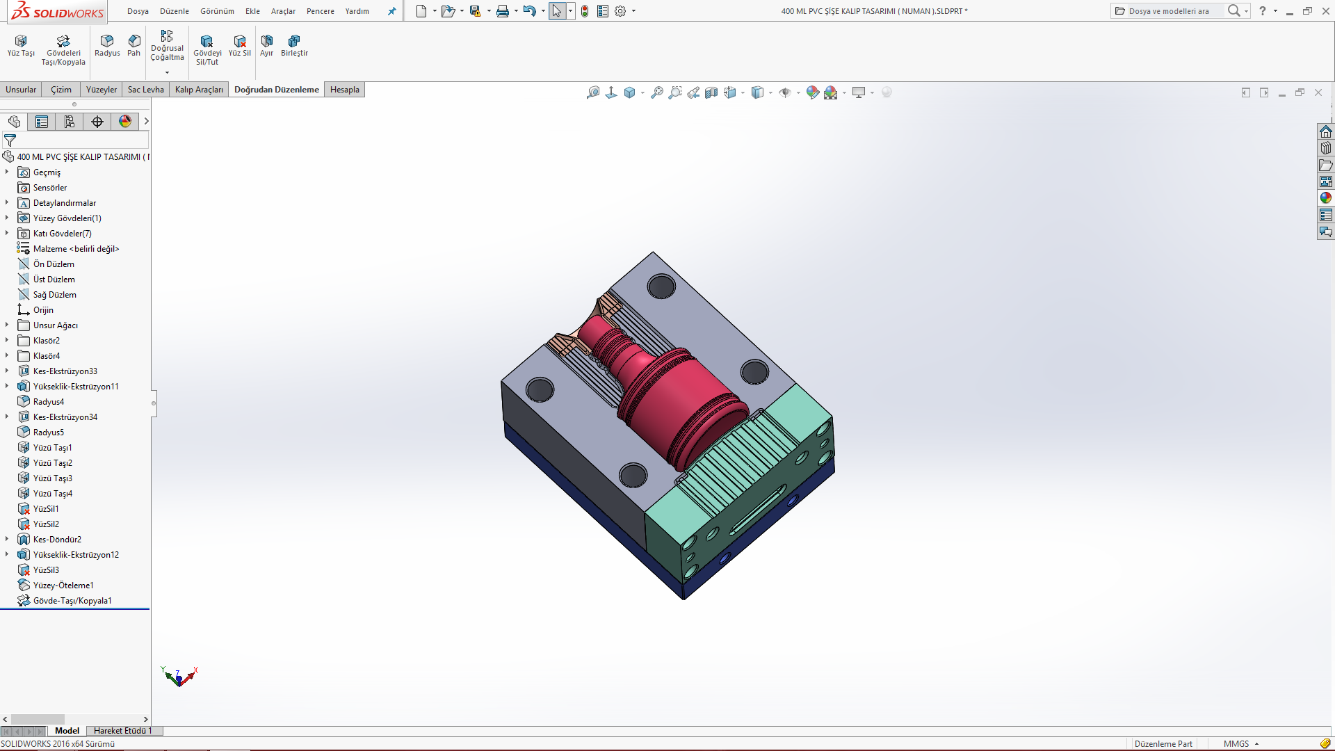
Task: Open the Araçlar menu
Action: click(x=283, y=11)
